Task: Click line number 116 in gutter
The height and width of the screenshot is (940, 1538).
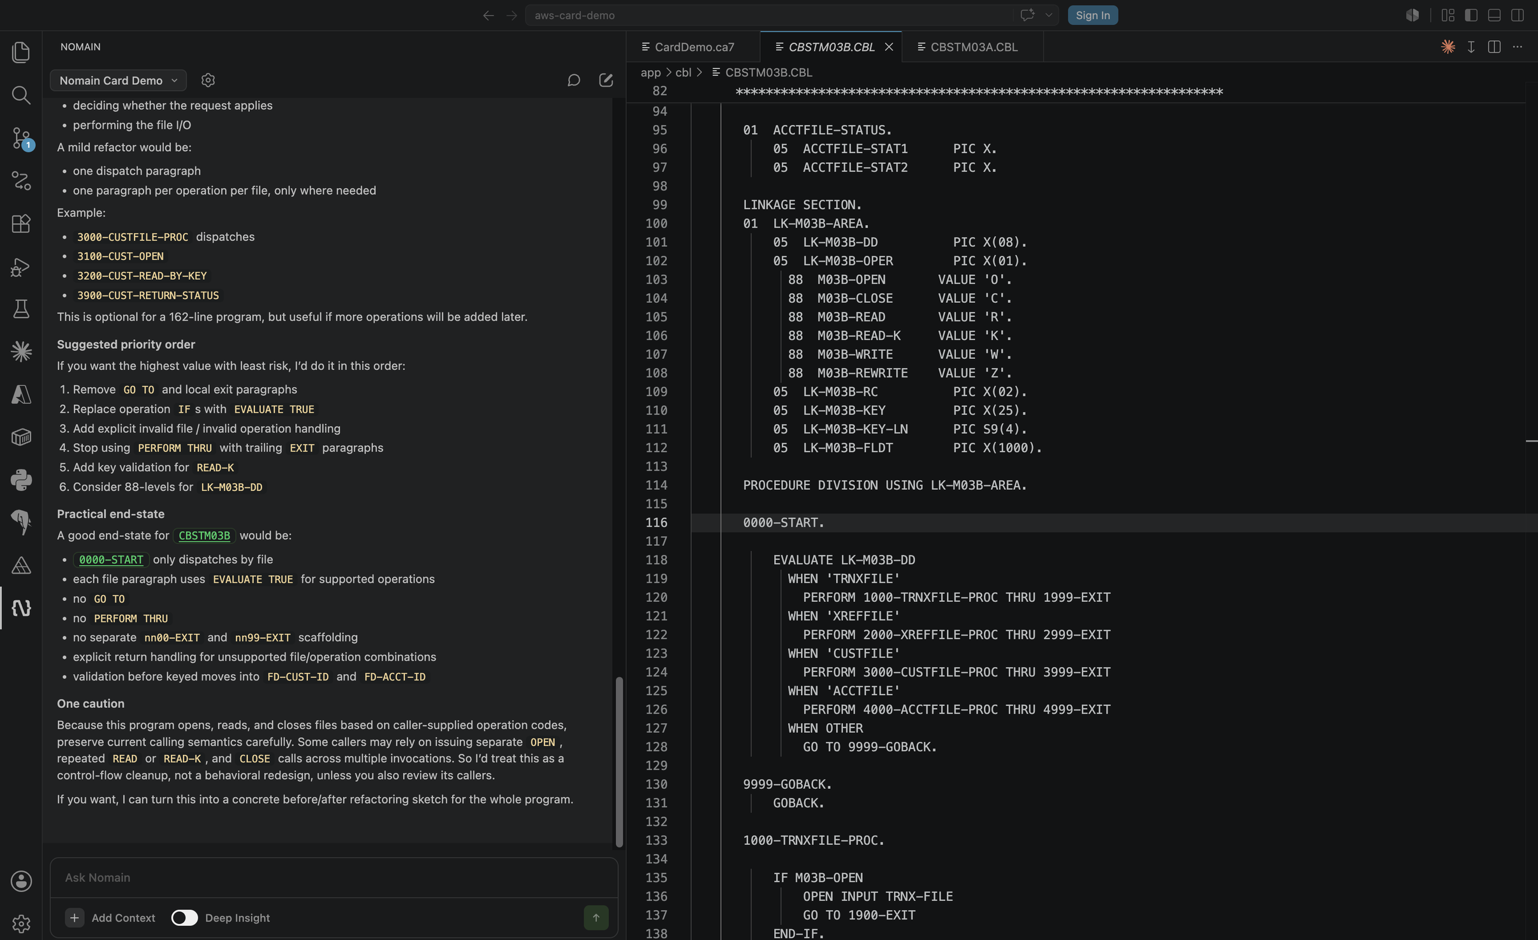Action: point(656,522)
